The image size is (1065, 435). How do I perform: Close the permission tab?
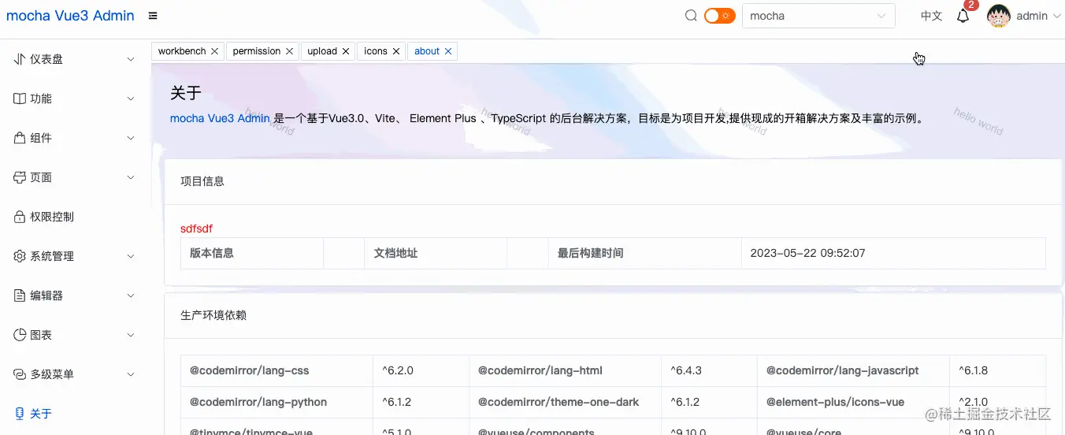[290, 51]
